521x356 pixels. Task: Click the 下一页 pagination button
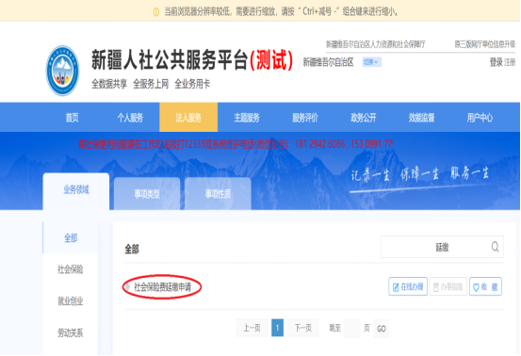(x=303, y=328)
